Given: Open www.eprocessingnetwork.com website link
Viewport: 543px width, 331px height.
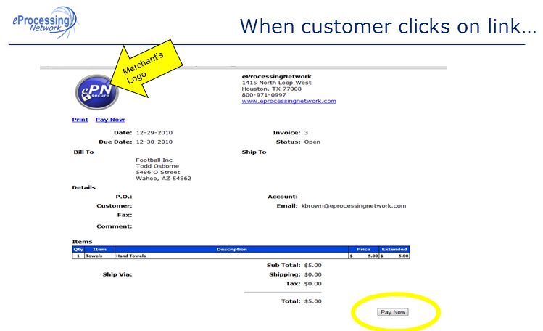Looking at the screenshot, I should point(289,101).
